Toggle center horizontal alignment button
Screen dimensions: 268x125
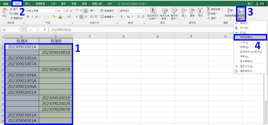pyautogui.click(x=81, y=17)
